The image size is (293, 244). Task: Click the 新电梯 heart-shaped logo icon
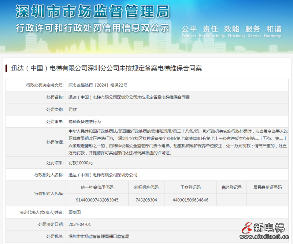248,227
